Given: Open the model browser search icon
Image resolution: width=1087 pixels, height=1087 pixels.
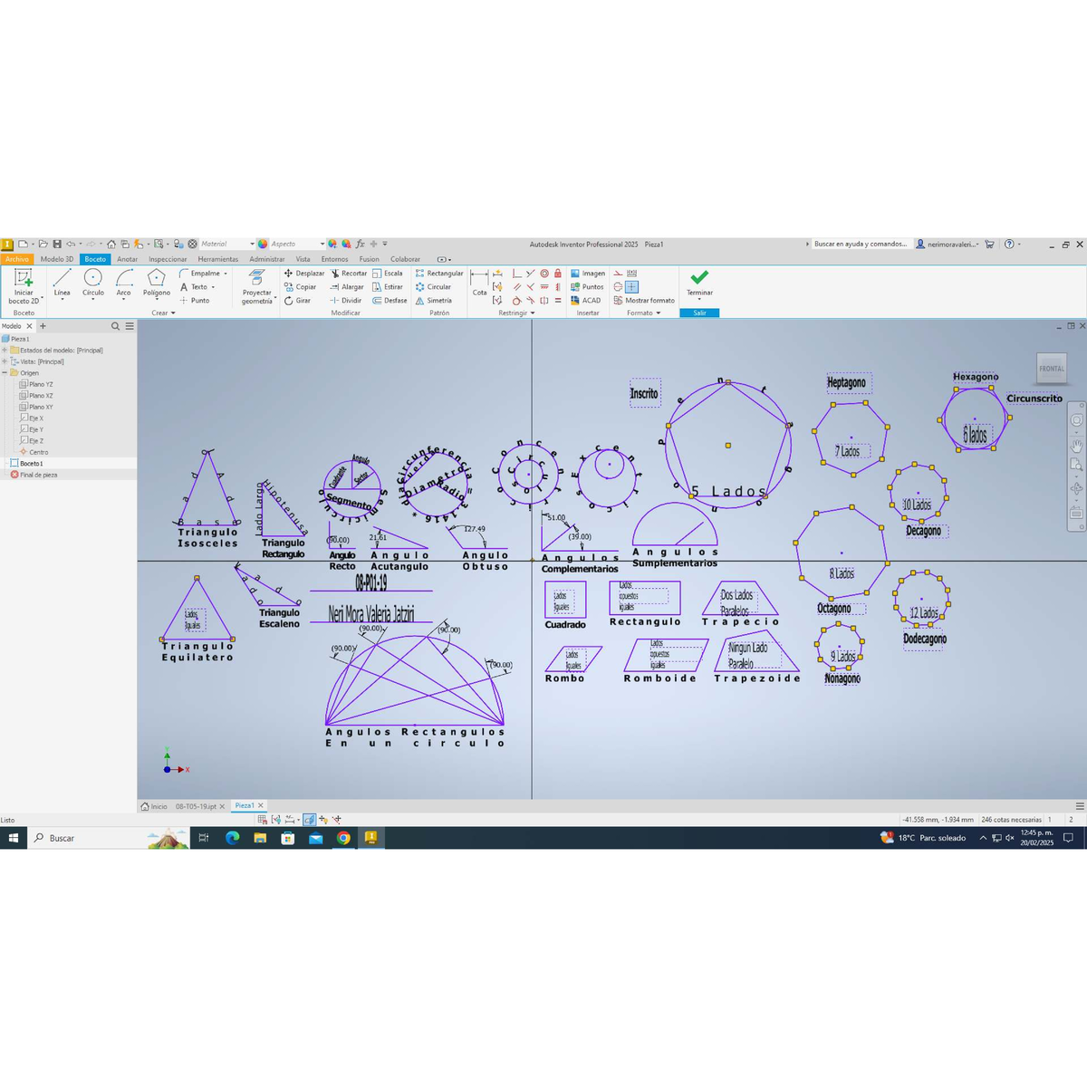Looking at the screenshot, I should [115, 326].
